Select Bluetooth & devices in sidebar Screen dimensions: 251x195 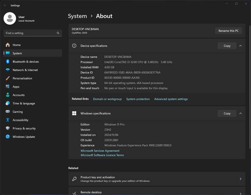point(33,61)
